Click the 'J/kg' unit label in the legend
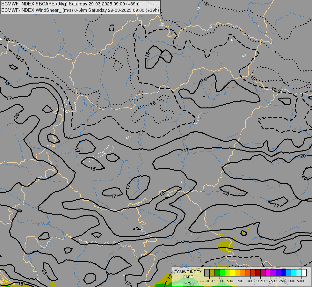This screenshot has width=312, height=287. pos(188,282)
